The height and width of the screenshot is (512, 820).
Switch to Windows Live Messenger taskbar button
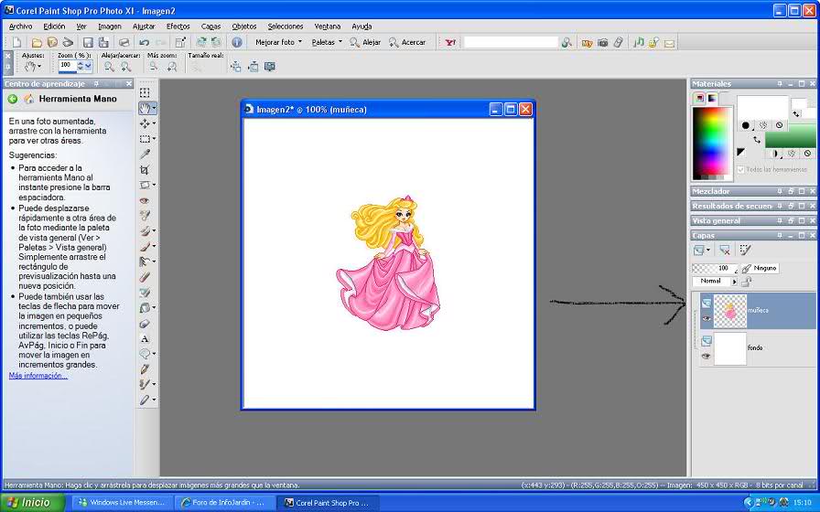[122, 503]
